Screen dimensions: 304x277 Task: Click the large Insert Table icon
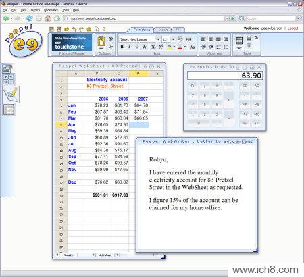coord(239,41)
